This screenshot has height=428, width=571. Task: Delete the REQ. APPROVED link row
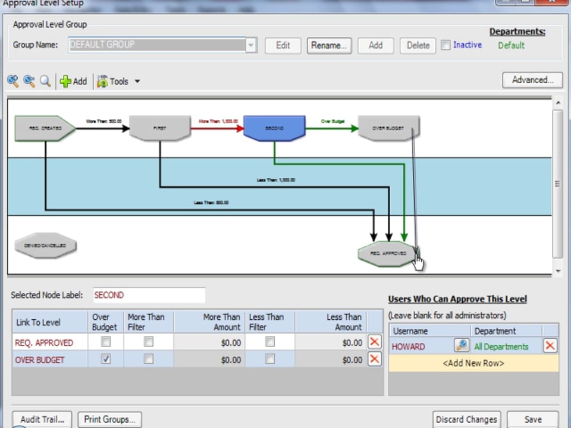(x=374, y=342)
